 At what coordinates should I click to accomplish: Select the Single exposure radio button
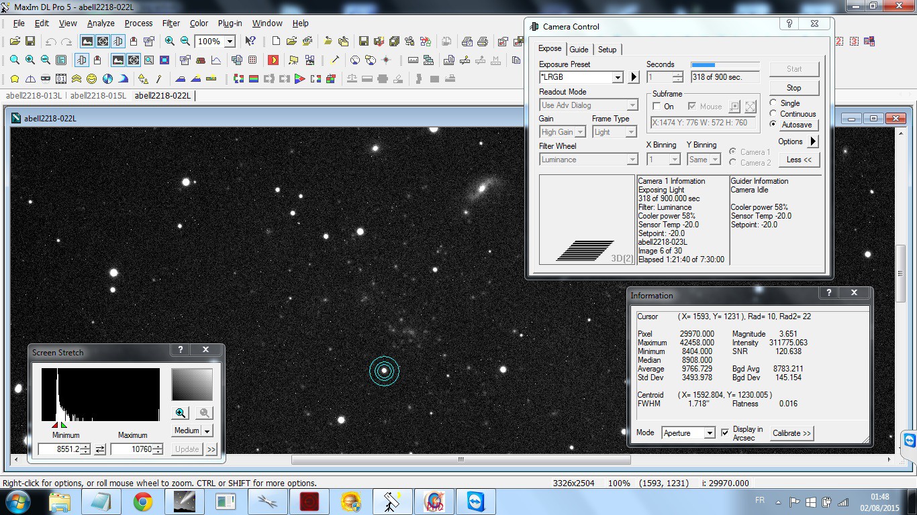pos(773,103)
